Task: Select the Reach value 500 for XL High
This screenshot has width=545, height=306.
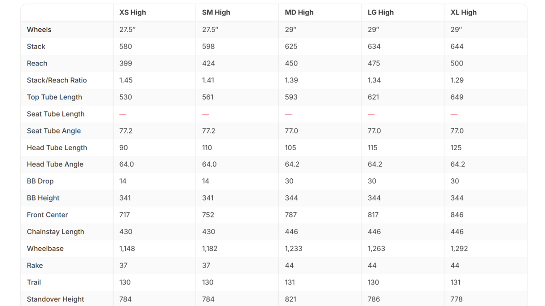Action: (x=457, y=63)
